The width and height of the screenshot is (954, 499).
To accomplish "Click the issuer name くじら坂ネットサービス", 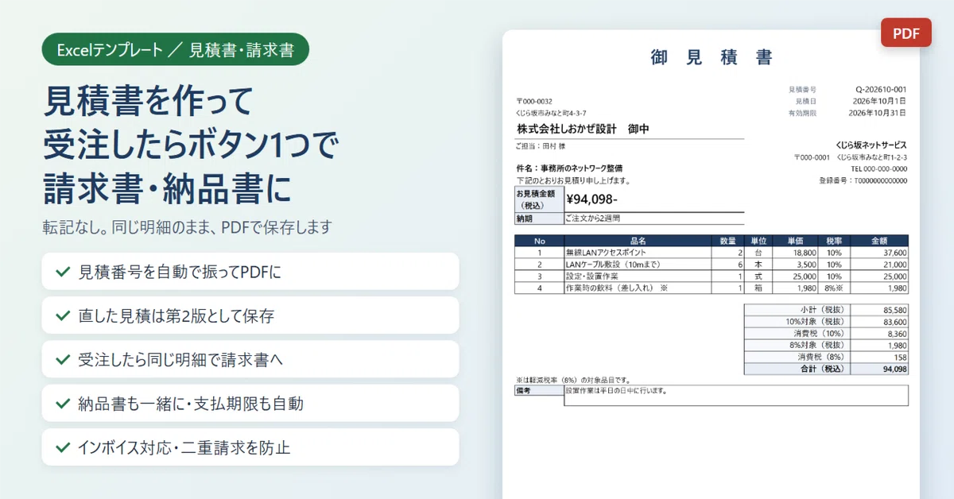I will [x=871, y=145].
